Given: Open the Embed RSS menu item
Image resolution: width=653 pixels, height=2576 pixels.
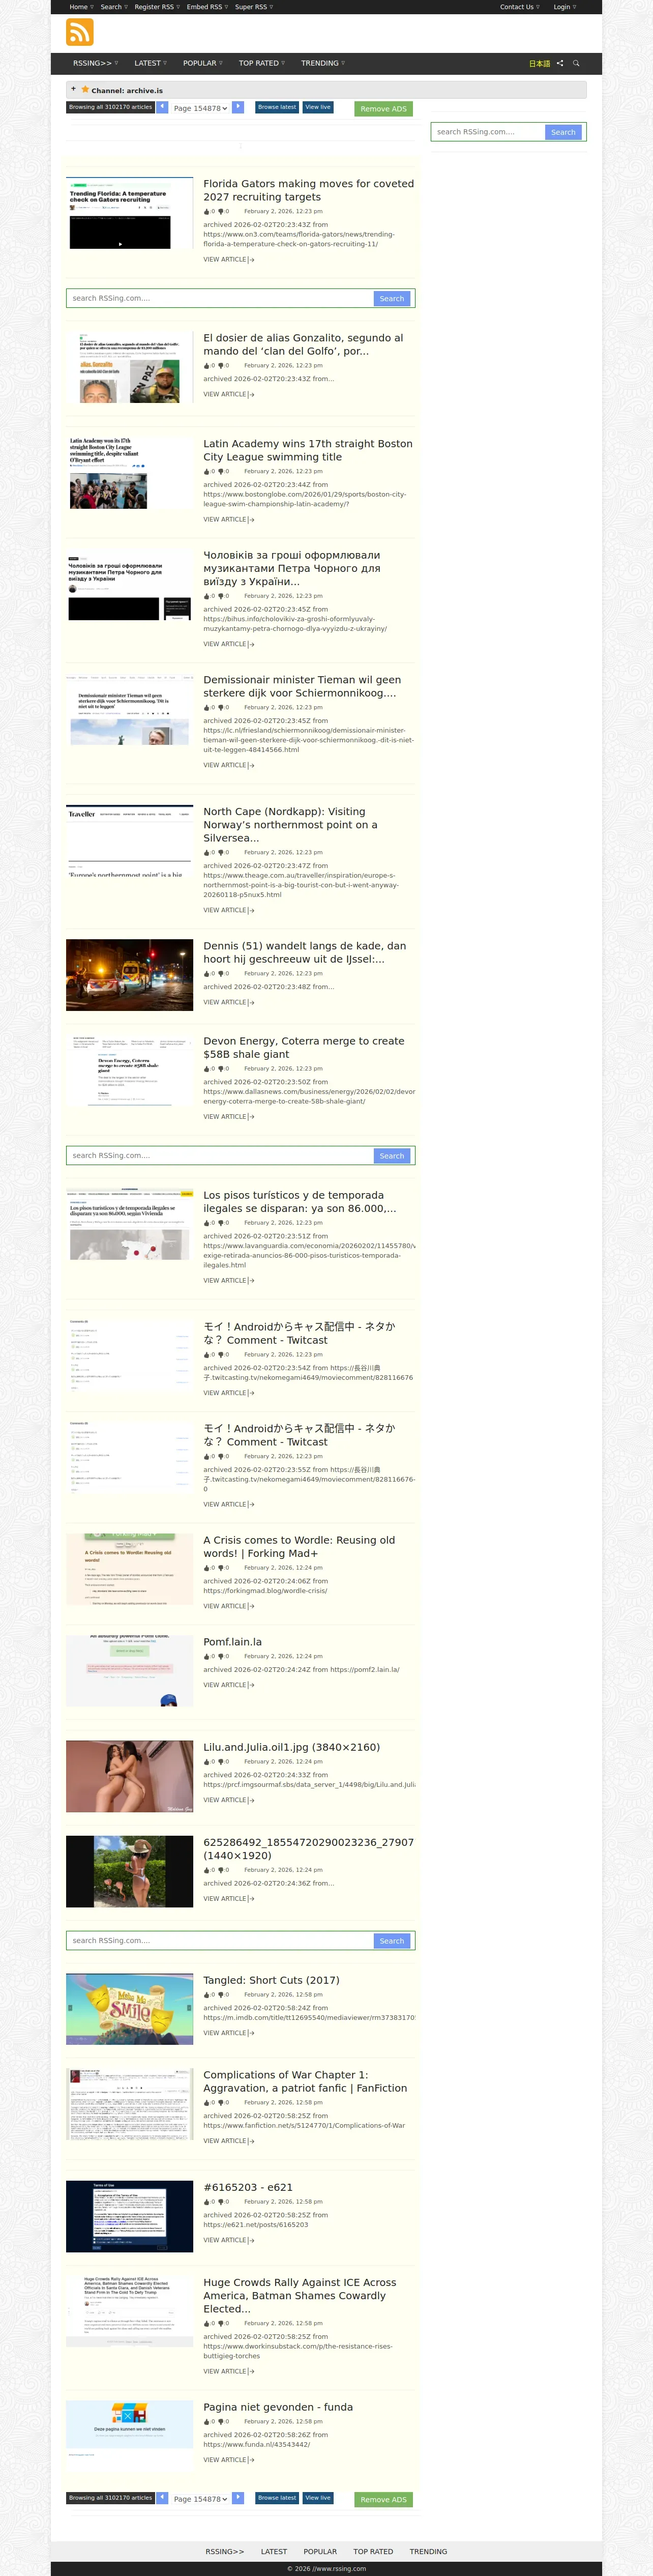Looking at the screenshot, I should coord(207,7).
